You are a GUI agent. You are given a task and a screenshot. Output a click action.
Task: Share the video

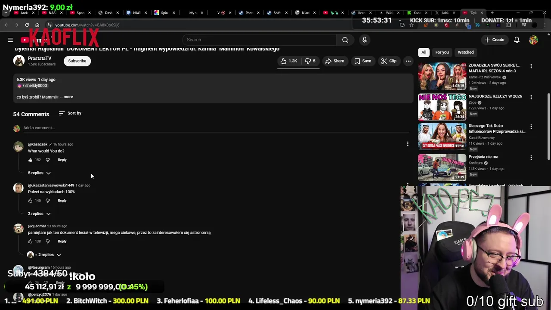(334, 61)
